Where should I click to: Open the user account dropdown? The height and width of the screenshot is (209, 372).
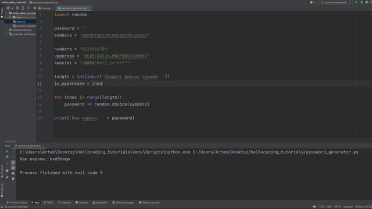point(312,2)
